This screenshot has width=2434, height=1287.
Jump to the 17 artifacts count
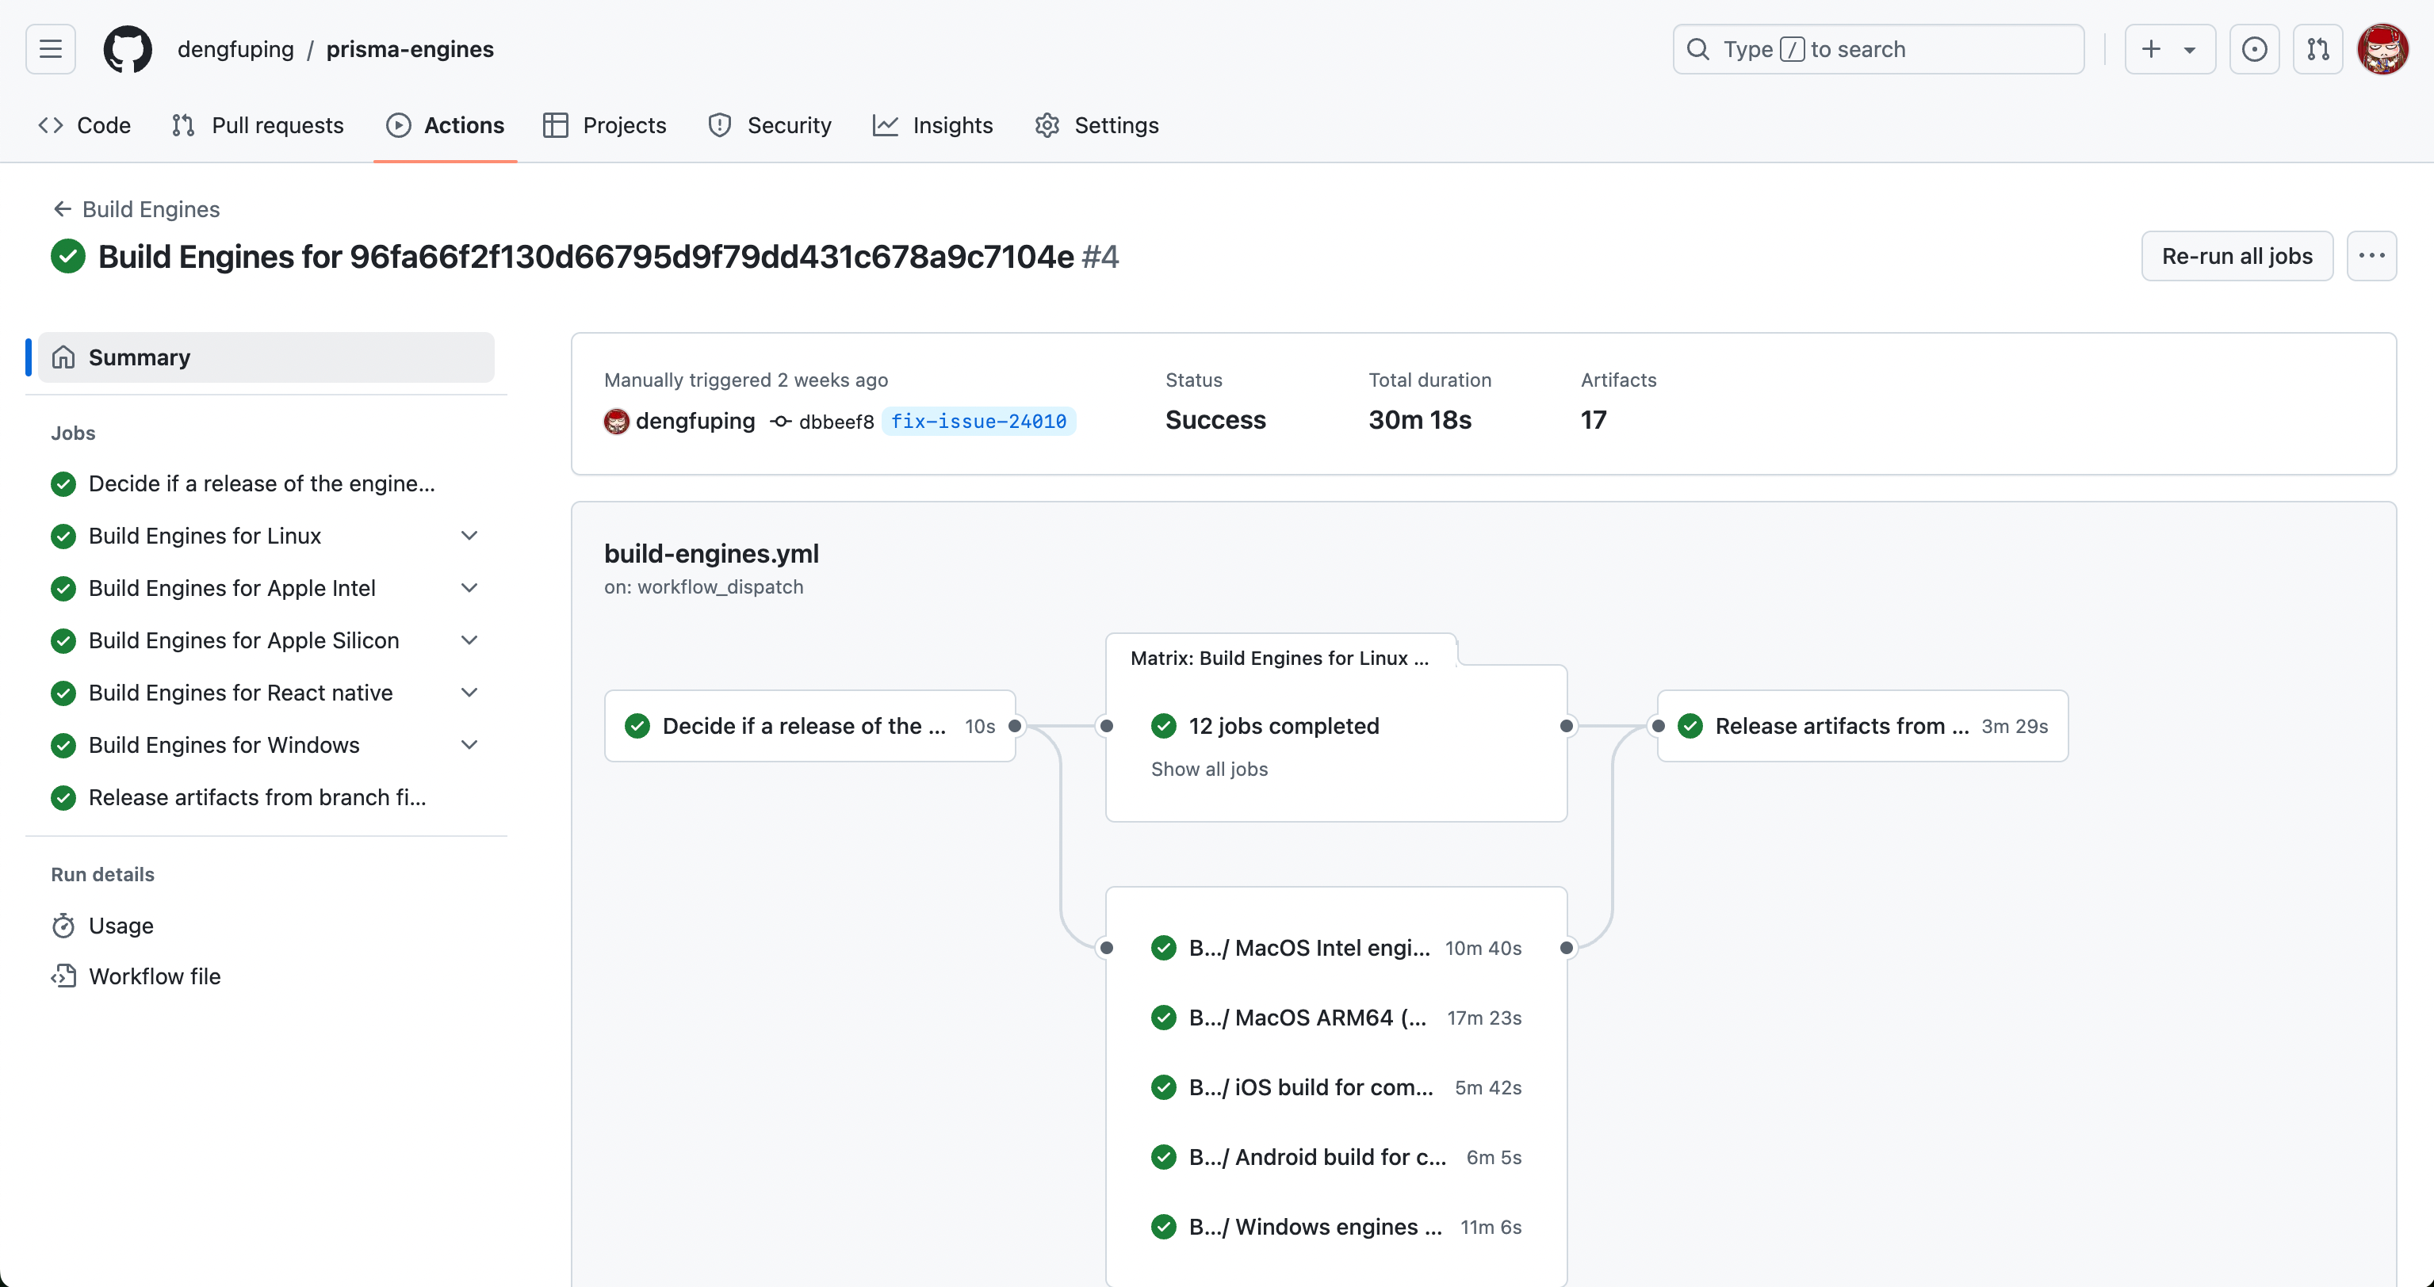[x=1593, y=420]
